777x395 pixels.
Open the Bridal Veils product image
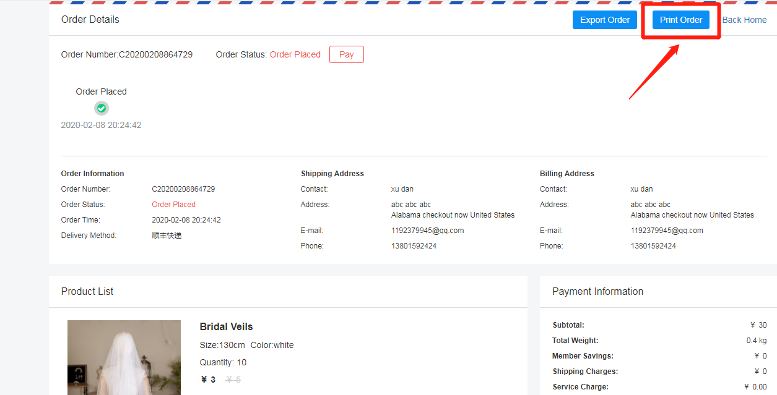[124, 357]
